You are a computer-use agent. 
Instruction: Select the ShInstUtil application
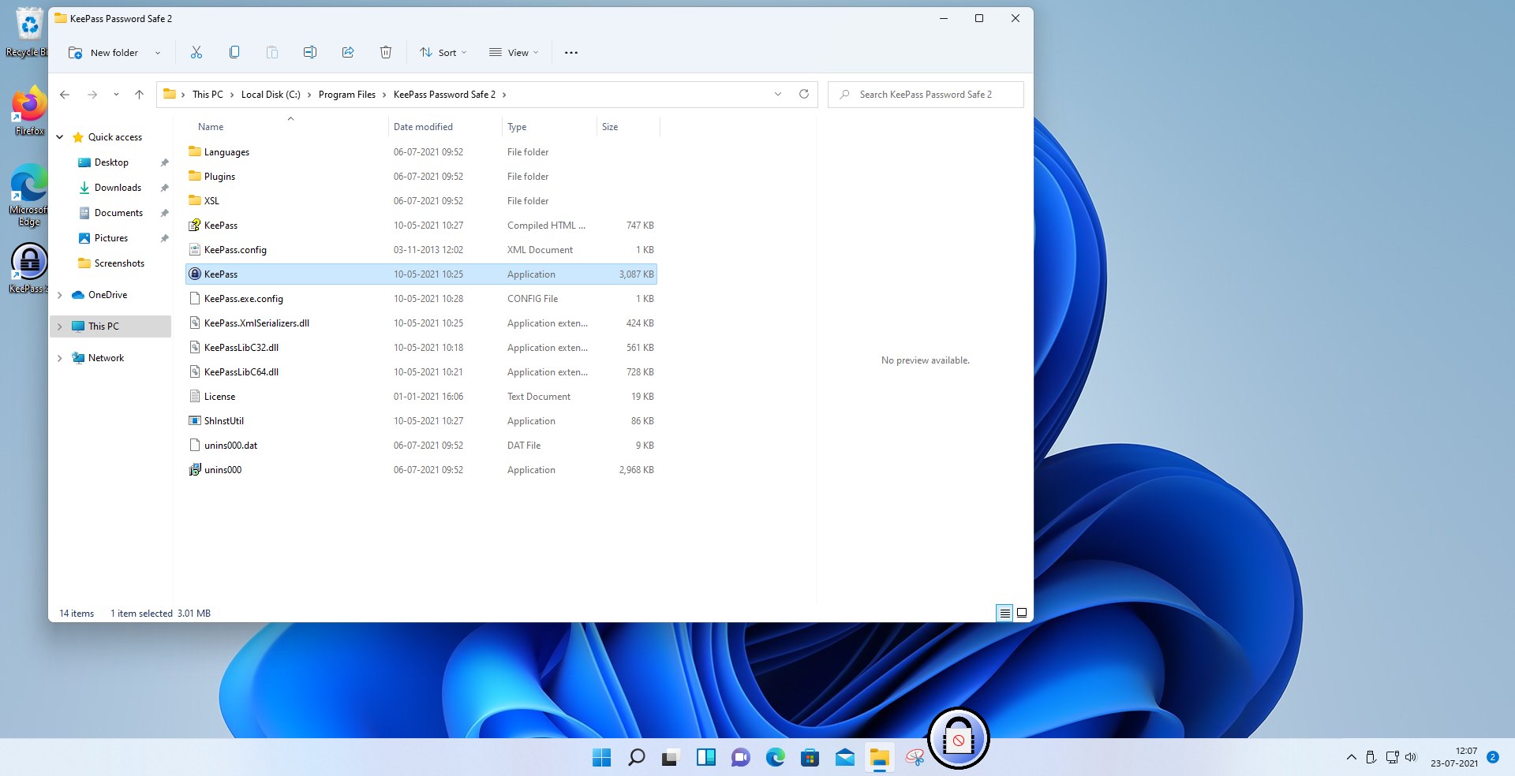[421, 421]
